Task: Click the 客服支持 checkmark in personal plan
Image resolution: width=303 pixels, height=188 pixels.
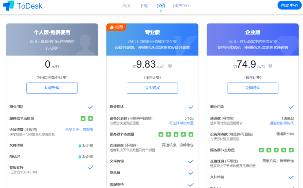Action: coord(90,168)
